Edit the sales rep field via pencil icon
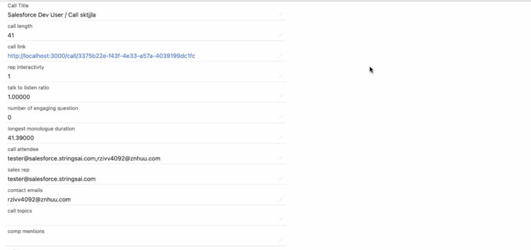The image size is (531, 250). 281,179
